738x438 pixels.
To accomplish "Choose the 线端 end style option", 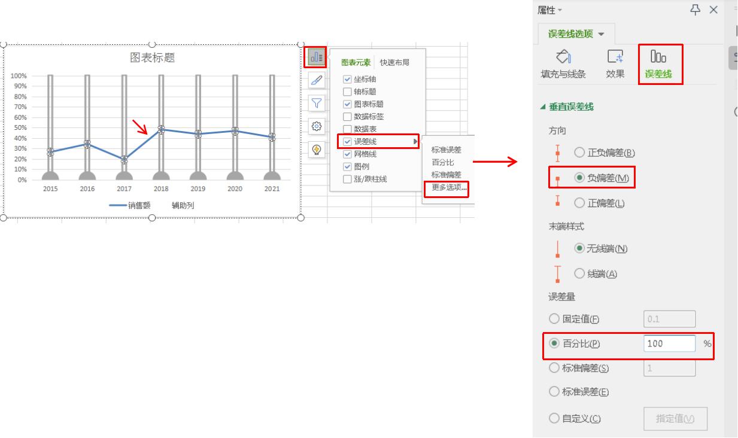I will [x=579, y=273].
